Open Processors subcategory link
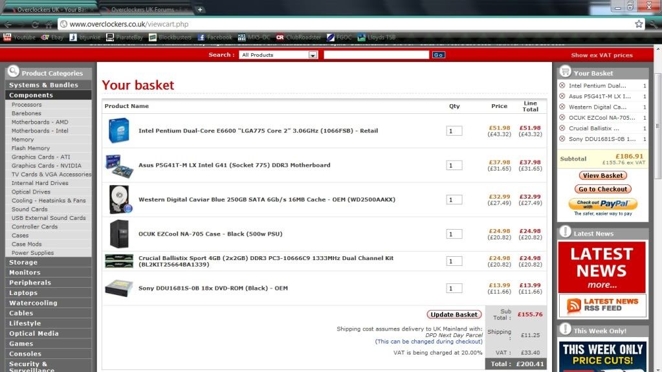Viewport: 662px width, 372px height. pos(27,104)
